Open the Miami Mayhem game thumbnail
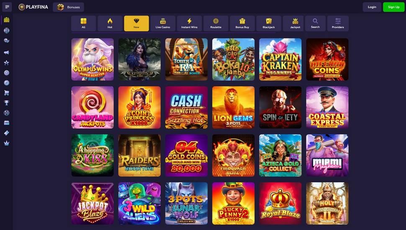The width and height of the screenshot is (406, 230). (x=327, y=155)
